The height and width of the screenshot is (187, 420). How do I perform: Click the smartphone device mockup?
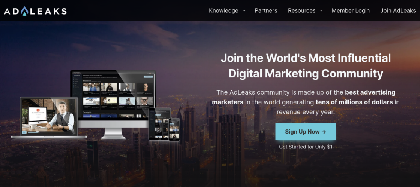click(174, 129)
